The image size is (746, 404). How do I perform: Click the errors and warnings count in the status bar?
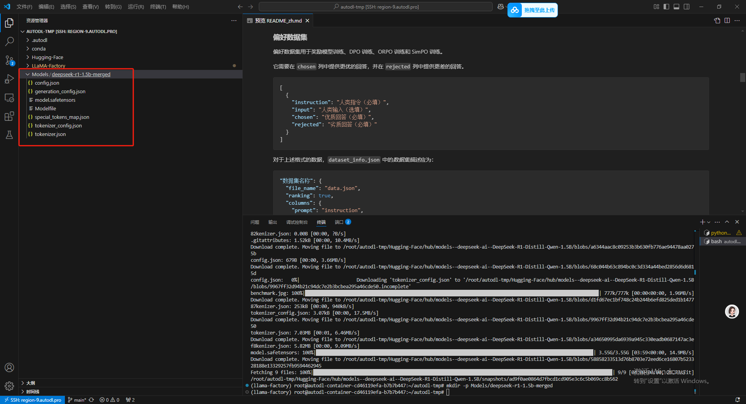point(109,400)
